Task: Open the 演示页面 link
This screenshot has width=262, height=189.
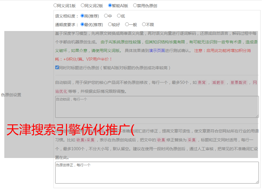Action: tap(157, 51)
